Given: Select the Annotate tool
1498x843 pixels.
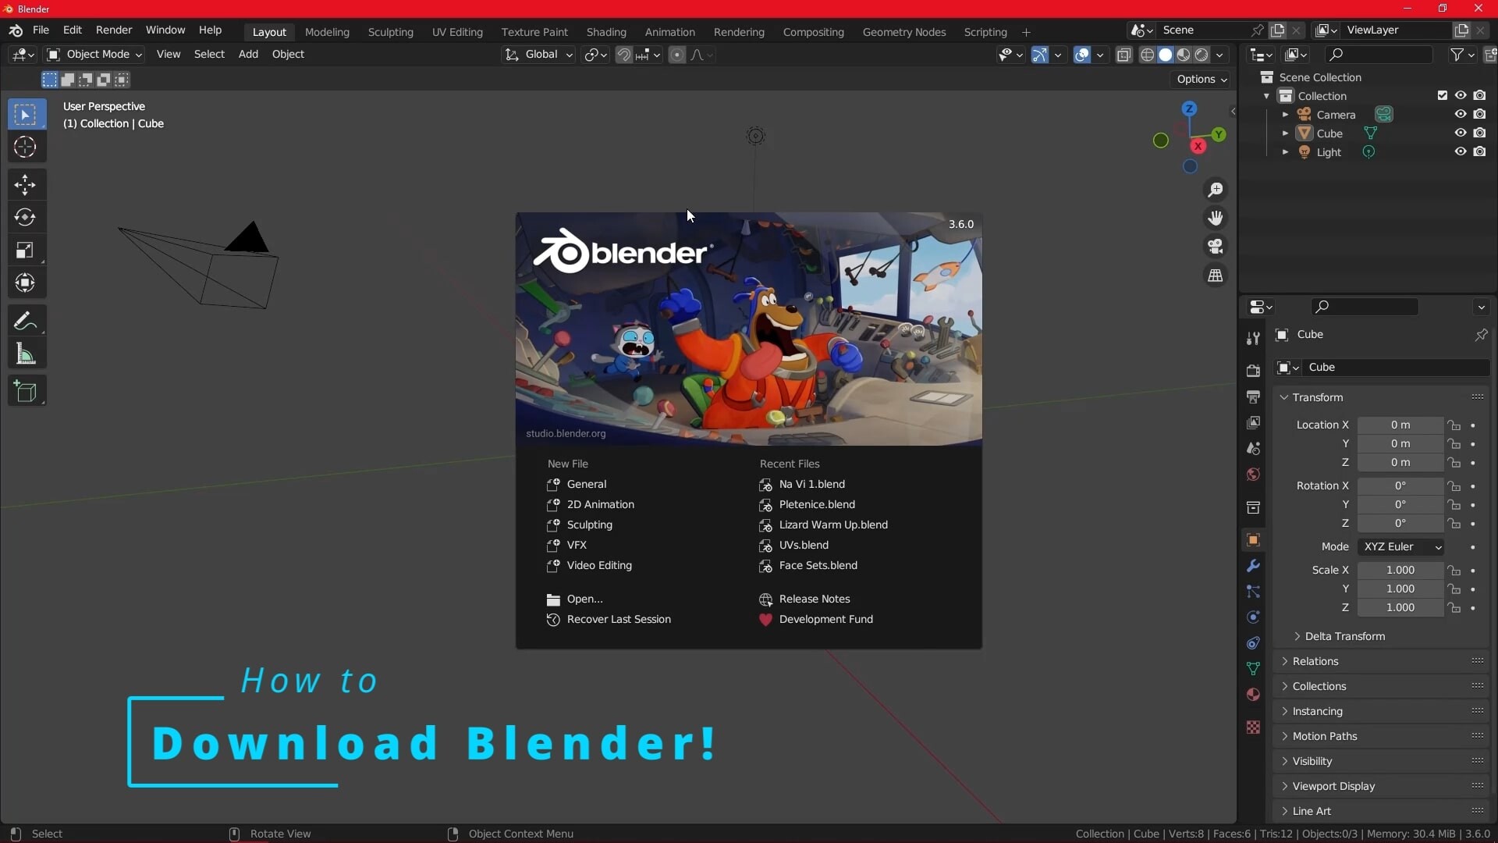Looking at the screenshot, I should pyautogui.click(x=26, y=320).
